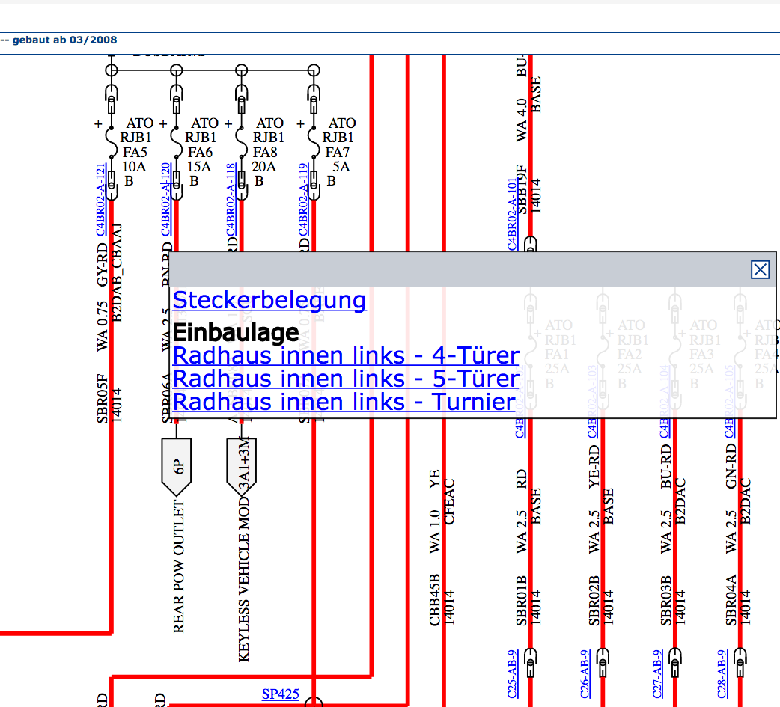Open connector link C4BR02-A-118
Screen dimensions: 780x707
pyautogui.click(x=231, y=200)
